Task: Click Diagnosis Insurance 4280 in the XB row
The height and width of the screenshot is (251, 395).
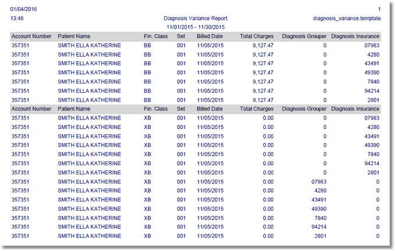Action: point(373,127)
